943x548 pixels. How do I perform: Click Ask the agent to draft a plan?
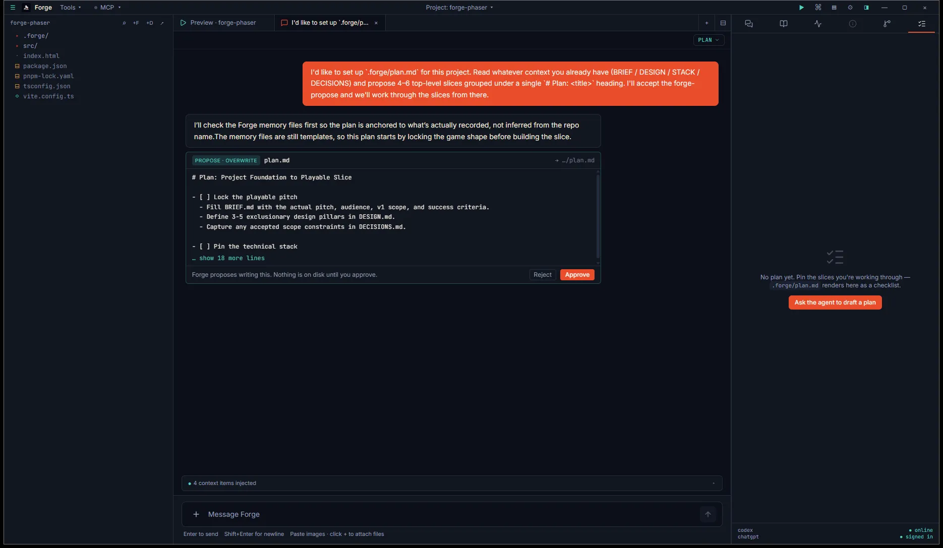[x=835, y=302]
